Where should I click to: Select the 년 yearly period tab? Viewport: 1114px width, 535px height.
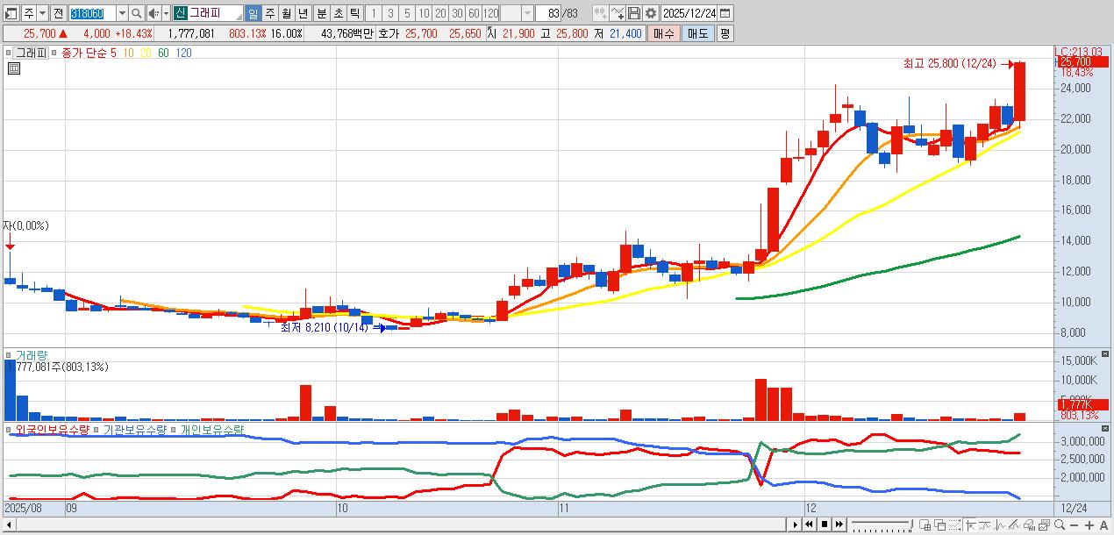[303, 13]
